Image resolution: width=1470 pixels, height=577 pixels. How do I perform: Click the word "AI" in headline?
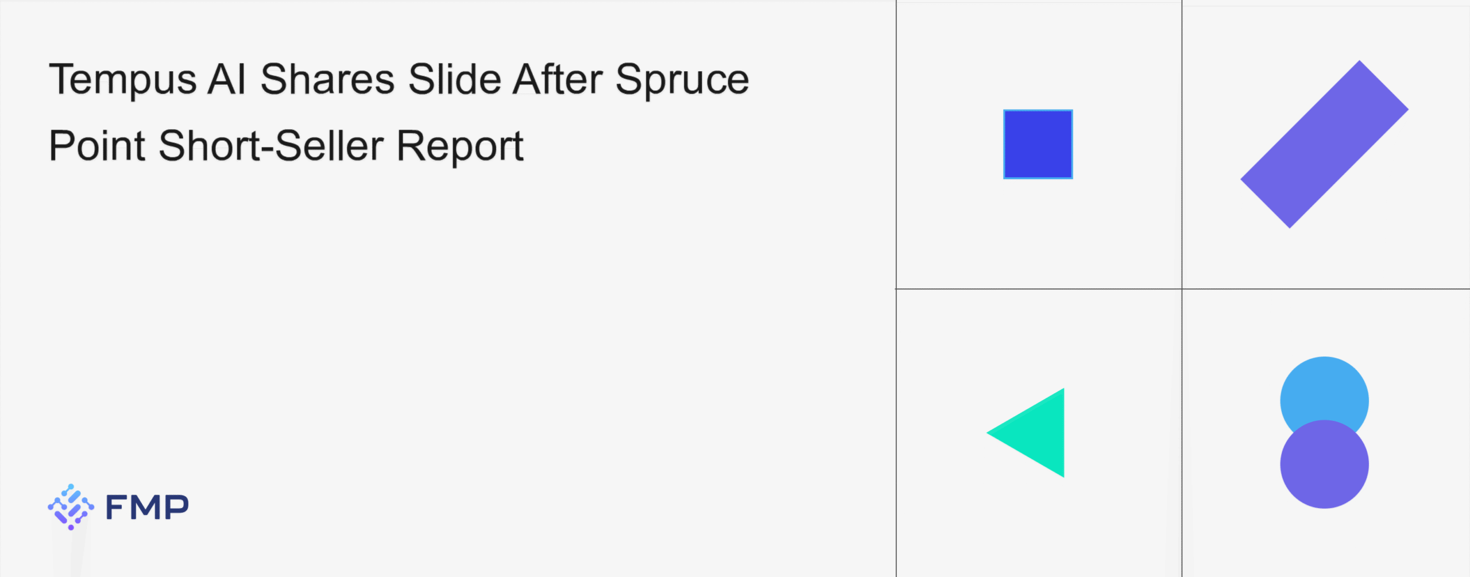[227, 79]
